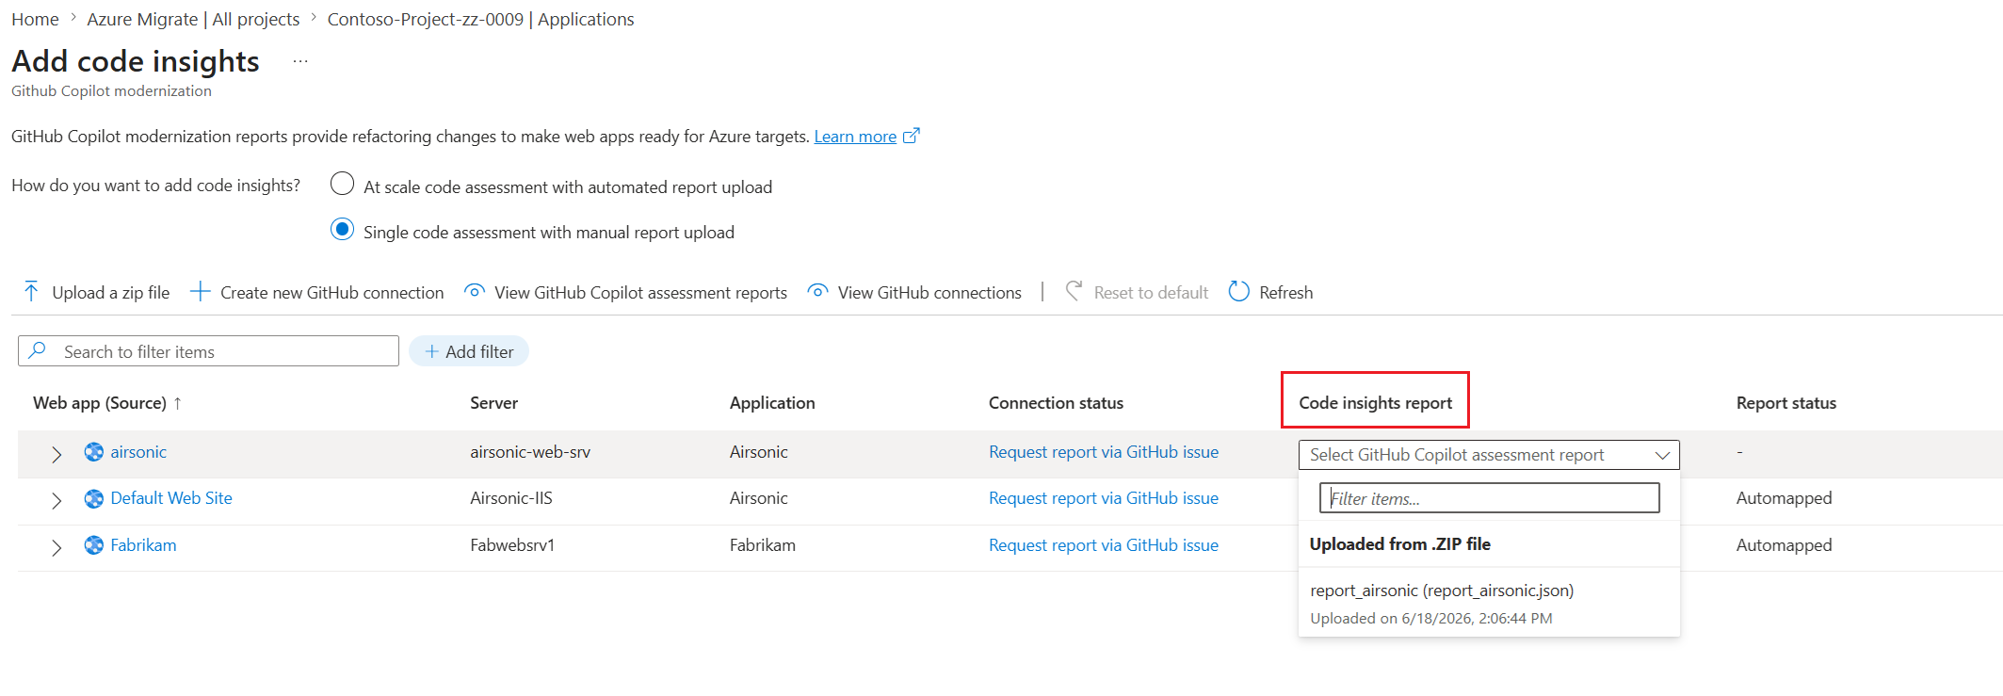Image resolution: width=2003 pixels, height=696 pixels.
Task: Sort by the Web app (Source) column header
Action: (x=100, y=403)
